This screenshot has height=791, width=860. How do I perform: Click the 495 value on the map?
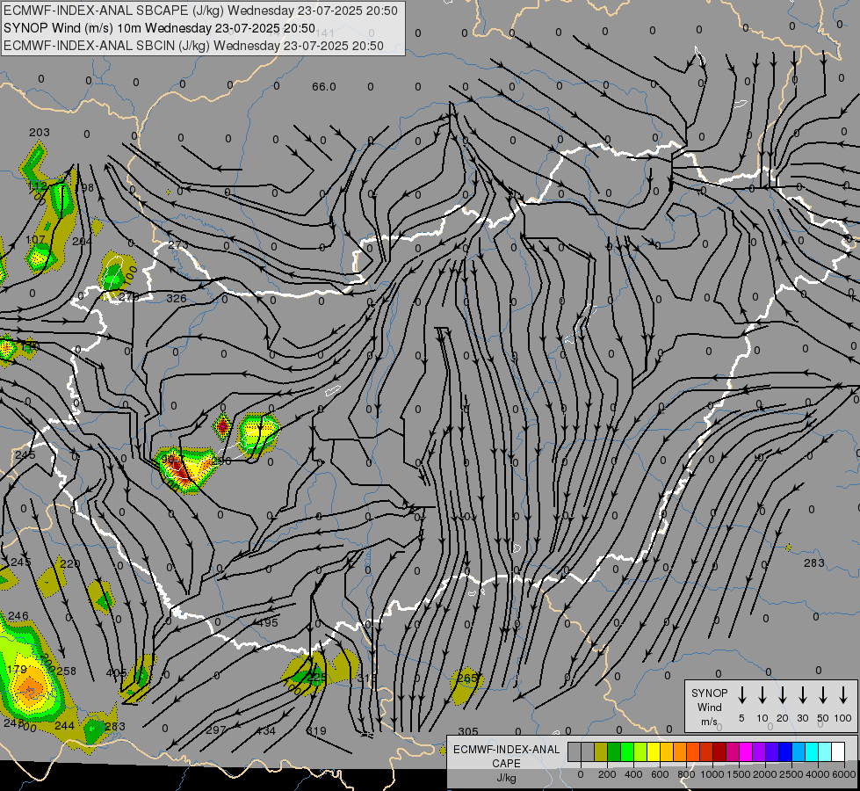(x=268, y=622)
